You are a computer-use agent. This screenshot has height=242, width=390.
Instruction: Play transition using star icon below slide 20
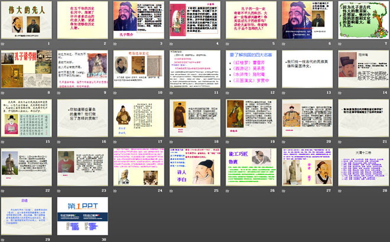point(284,142)
